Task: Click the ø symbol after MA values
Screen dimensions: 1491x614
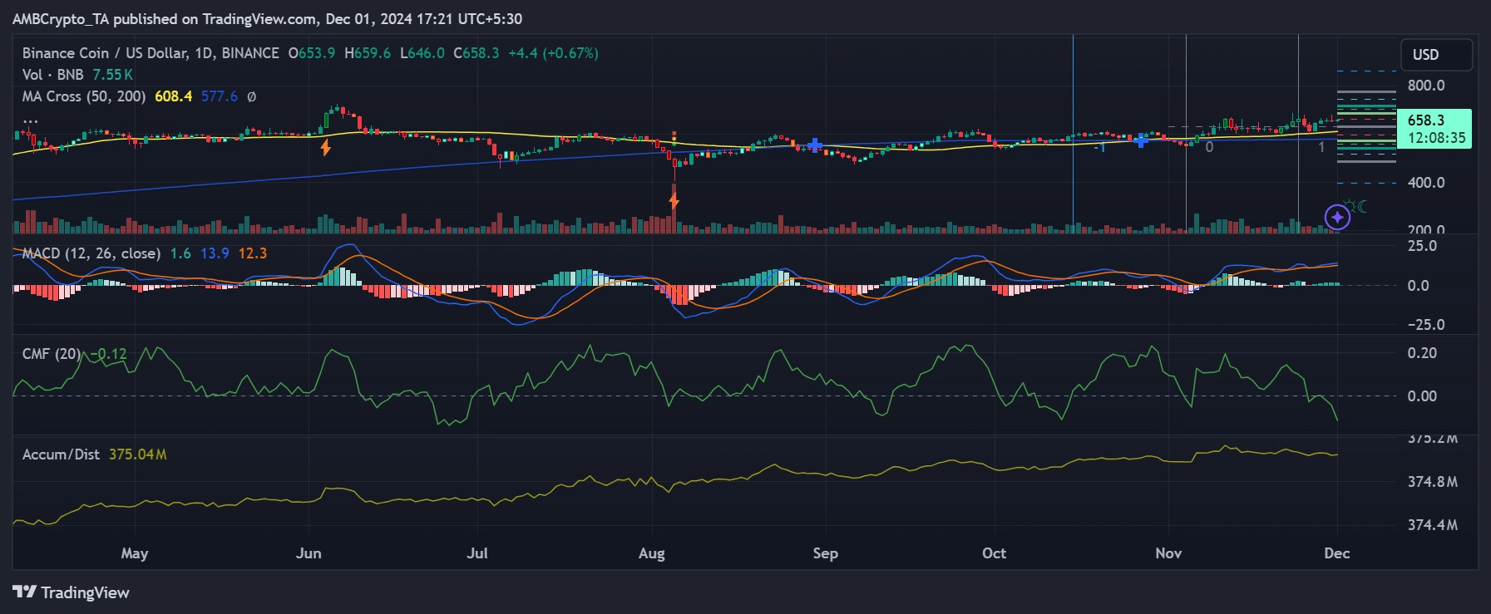Action: pyautogui.click(x=252, y=96)
